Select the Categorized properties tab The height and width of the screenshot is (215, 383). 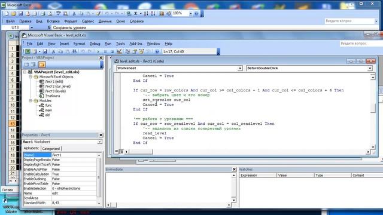[x=51, y=149]
